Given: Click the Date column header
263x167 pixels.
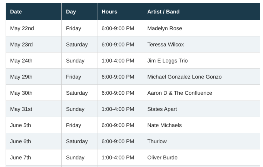Looking at the screenshot, I should (33, 11).
